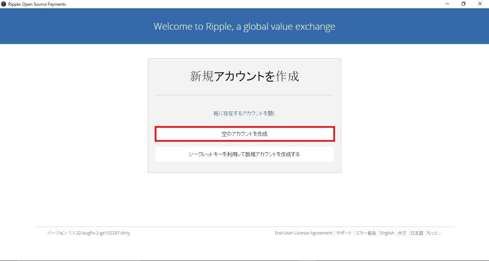
Task: Click the Ripple logo icon in the title bar
Action: 4,4
